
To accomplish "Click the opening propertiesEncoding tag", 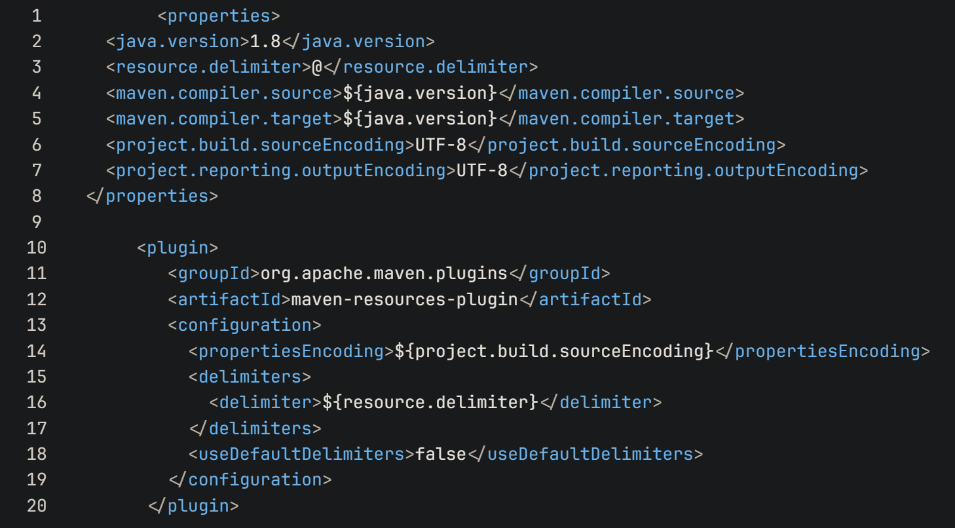I will click(x=291, y=350).
